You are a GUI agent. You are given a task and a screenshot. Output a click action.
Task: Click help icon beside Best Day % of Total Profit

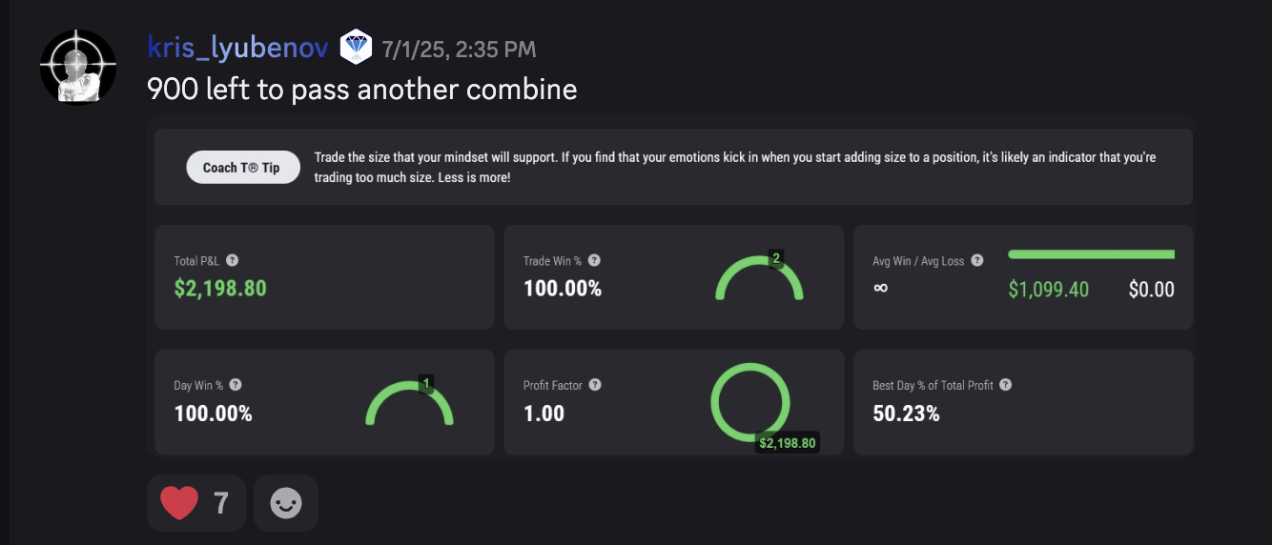(1005, 385)
